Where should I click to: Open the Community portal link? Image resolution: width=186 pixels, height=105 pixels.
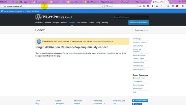pyautogui.click(x=139, y=78)
